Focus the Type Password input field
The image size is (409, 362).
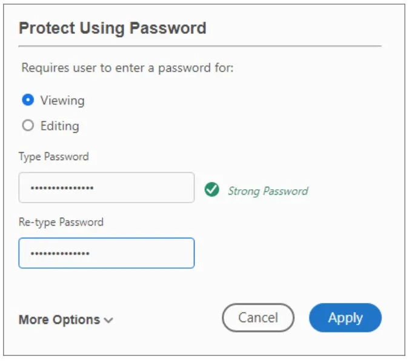[106, 188]
